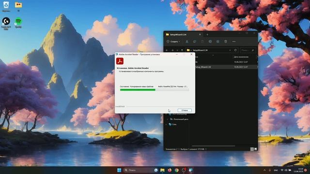Image resolution: width=310 pixels, height=174 pixels.
Task: Switch the ENG input language indicator
Action: click(x=276, y=170)
